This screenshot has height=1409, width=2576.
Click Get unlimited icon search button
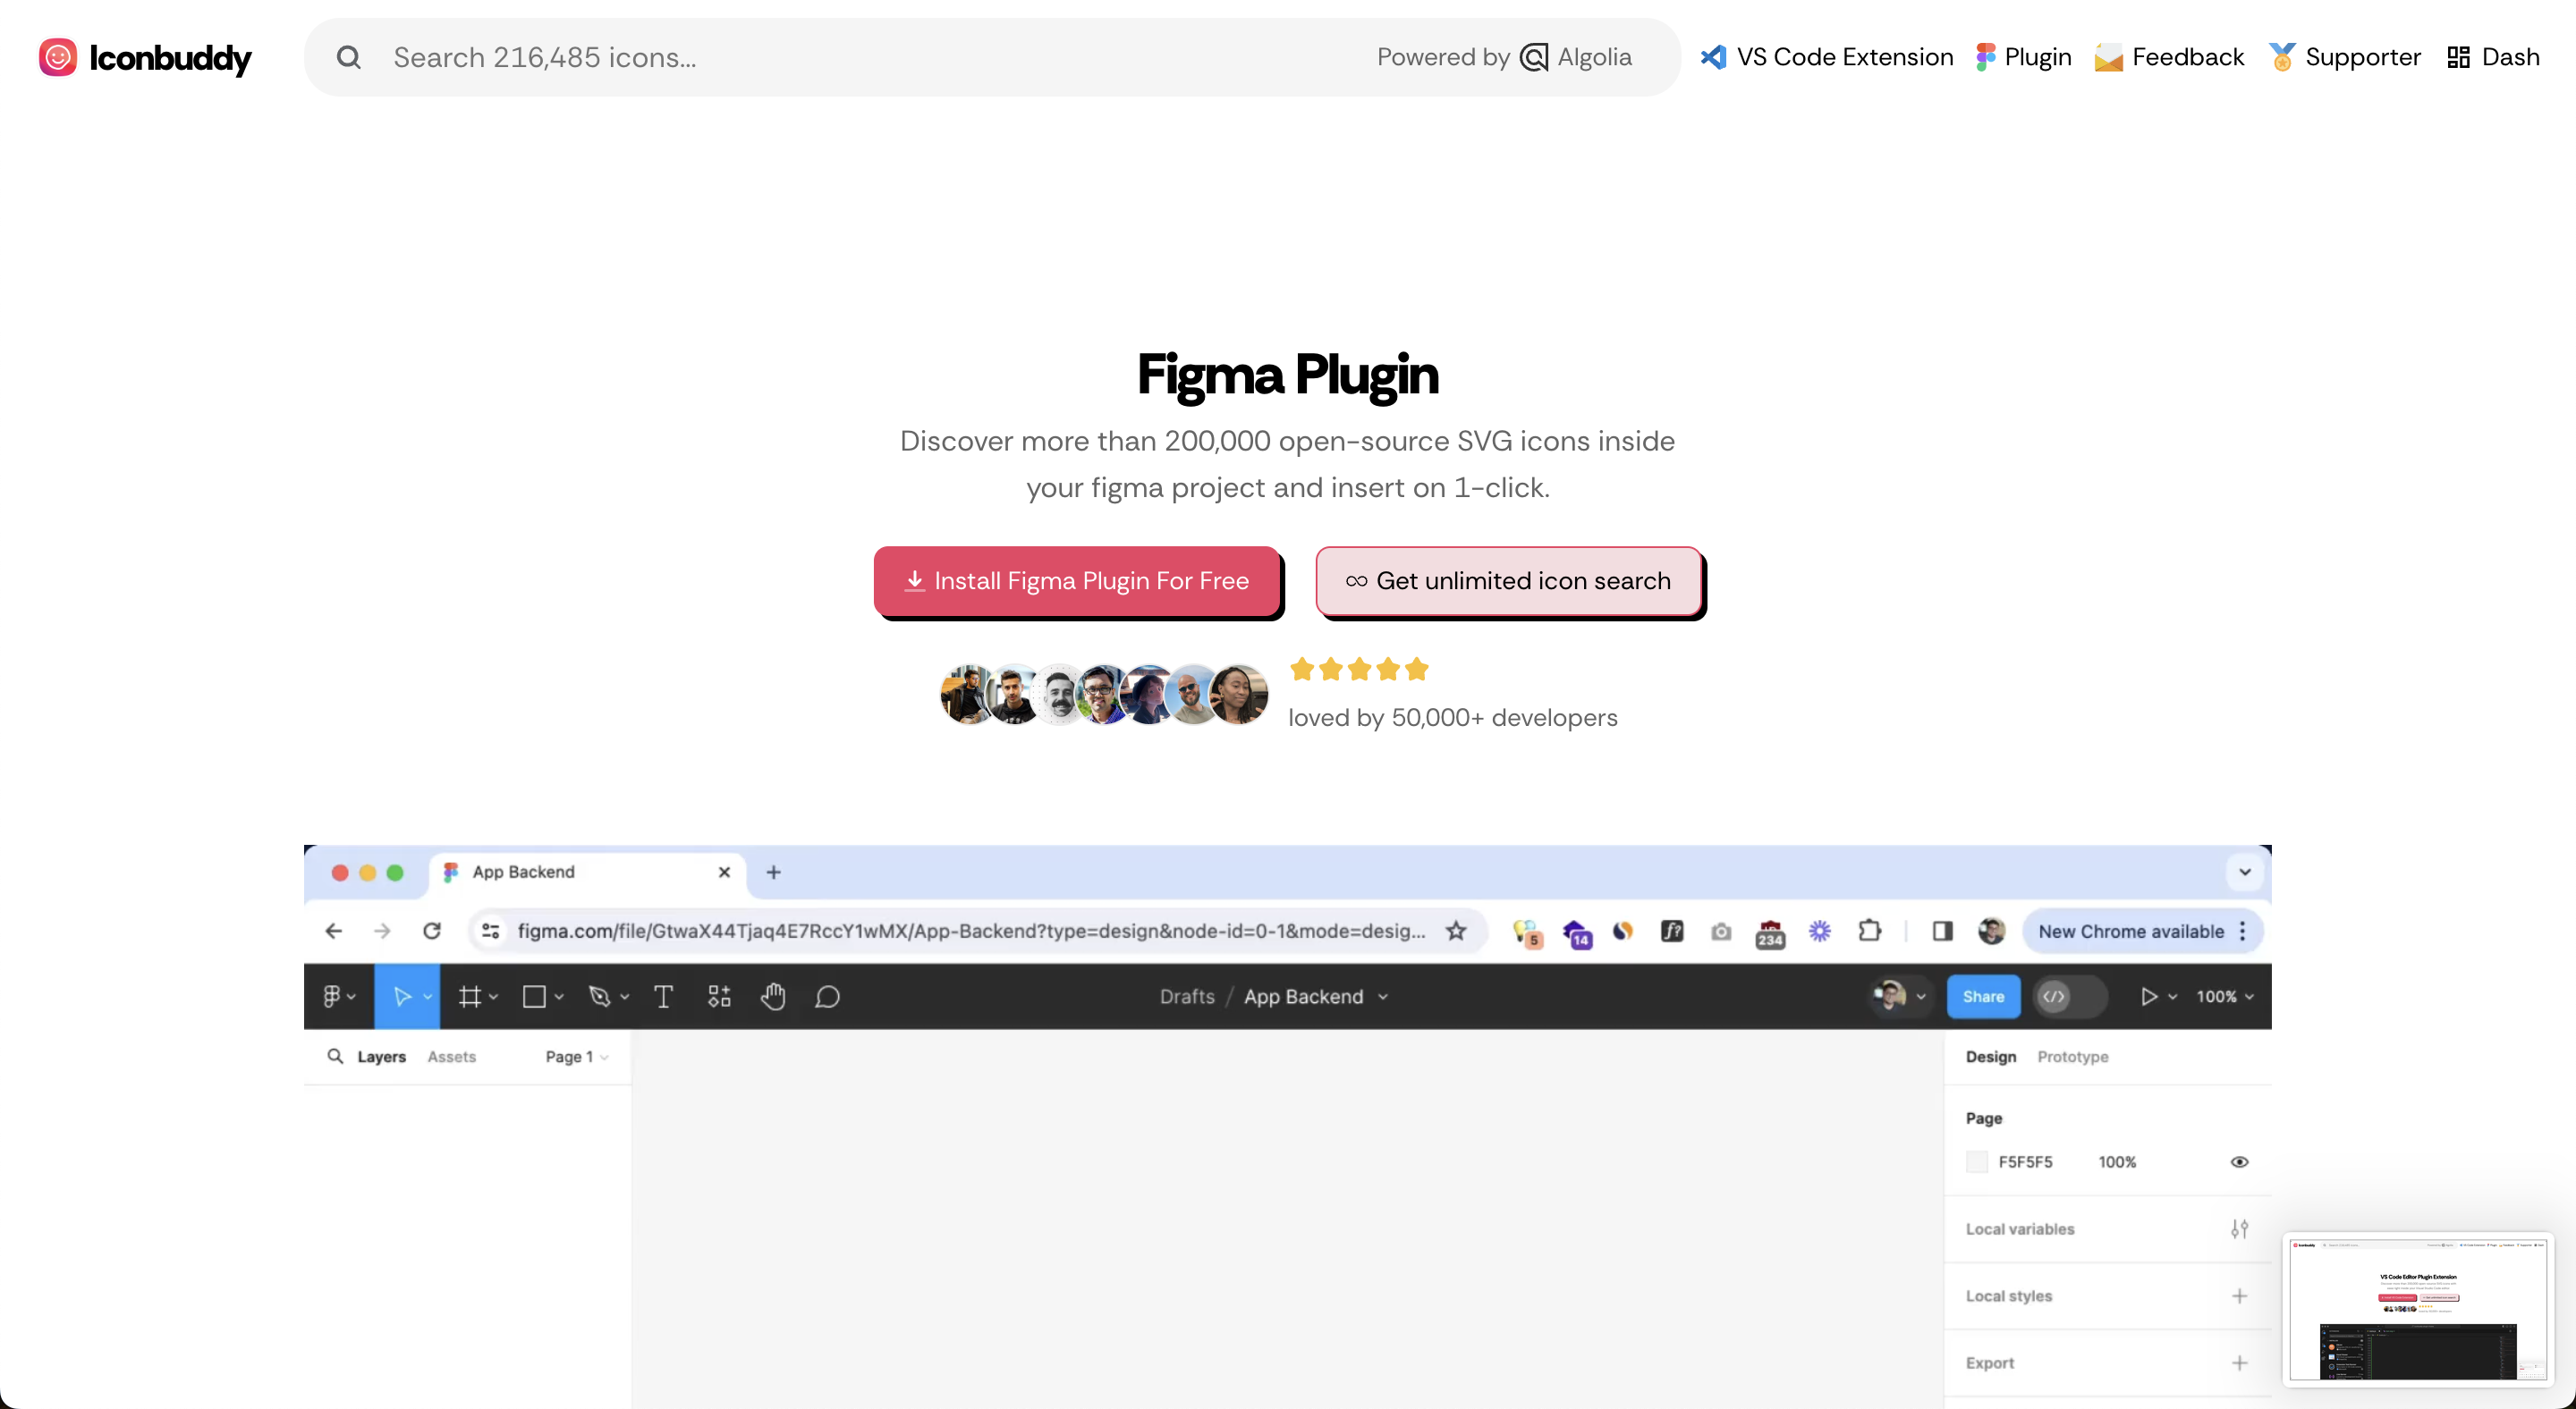[x=1508, y=580]
